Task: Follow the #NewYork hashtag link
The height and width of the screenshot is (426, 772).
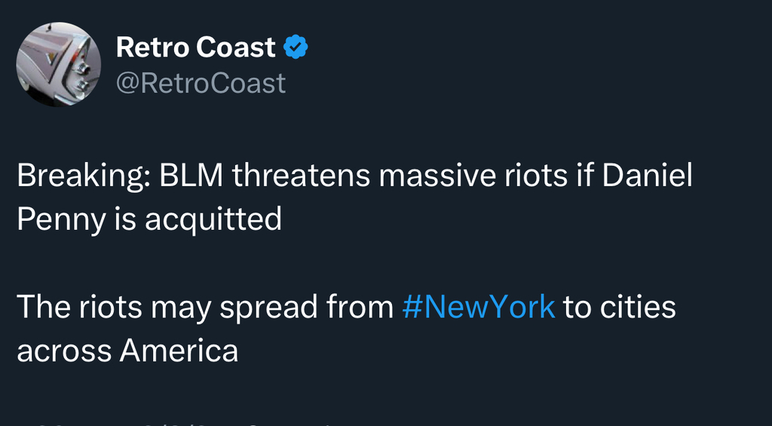Action: (479, 307)
